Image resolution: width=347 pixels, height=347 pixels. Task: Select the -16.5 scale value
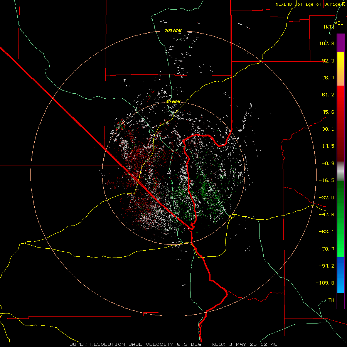pos(327,180)
